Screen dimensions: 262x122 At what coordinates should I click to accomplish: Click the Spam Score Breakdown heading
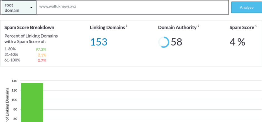point(29,28)
